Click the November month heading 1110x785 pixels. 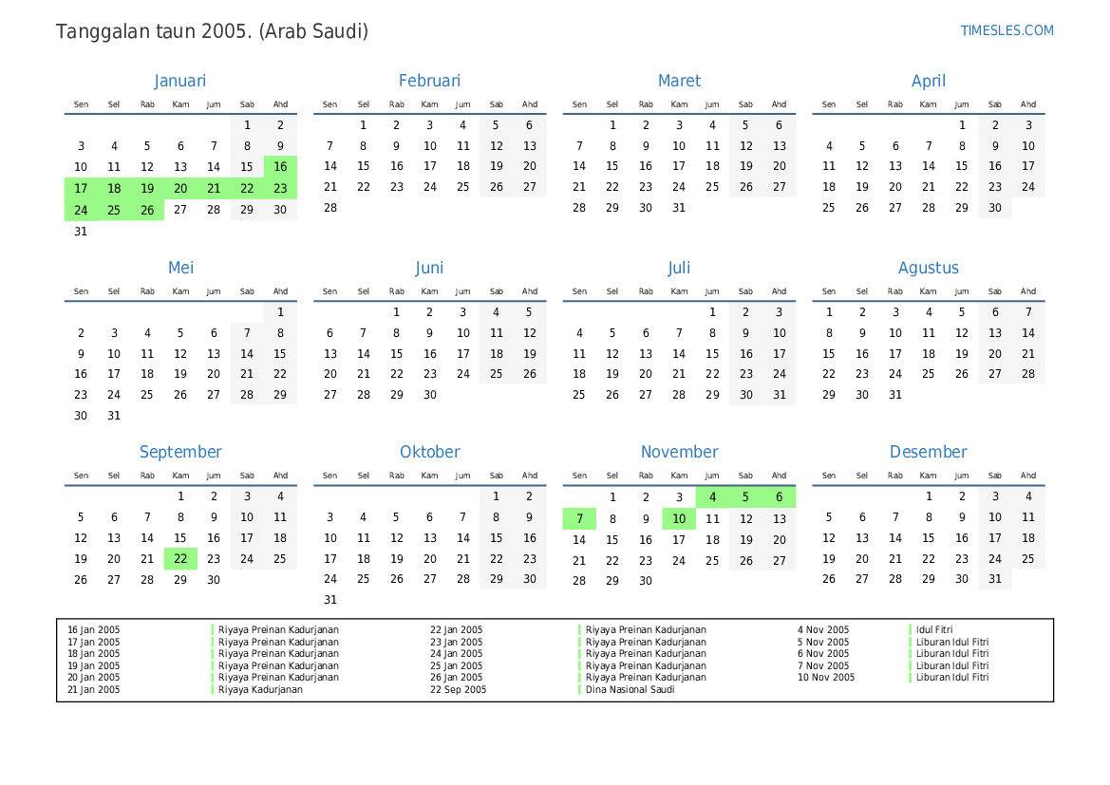(x=679, y=453)
